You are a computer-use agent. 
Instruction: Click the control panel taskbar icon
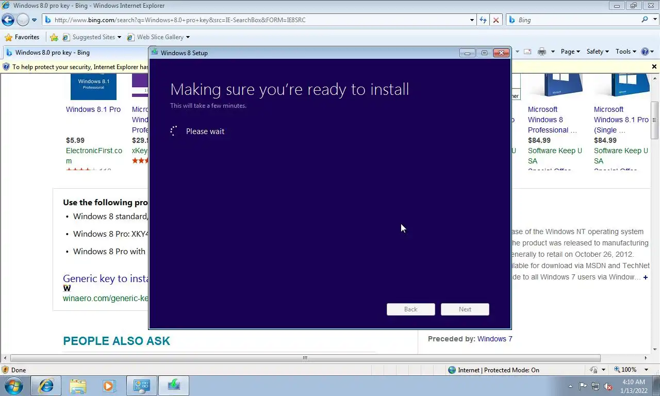141,386
